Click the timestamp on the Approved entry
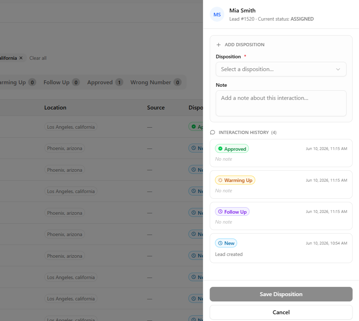This screenshot has width=359, height=321. (326, 149)
